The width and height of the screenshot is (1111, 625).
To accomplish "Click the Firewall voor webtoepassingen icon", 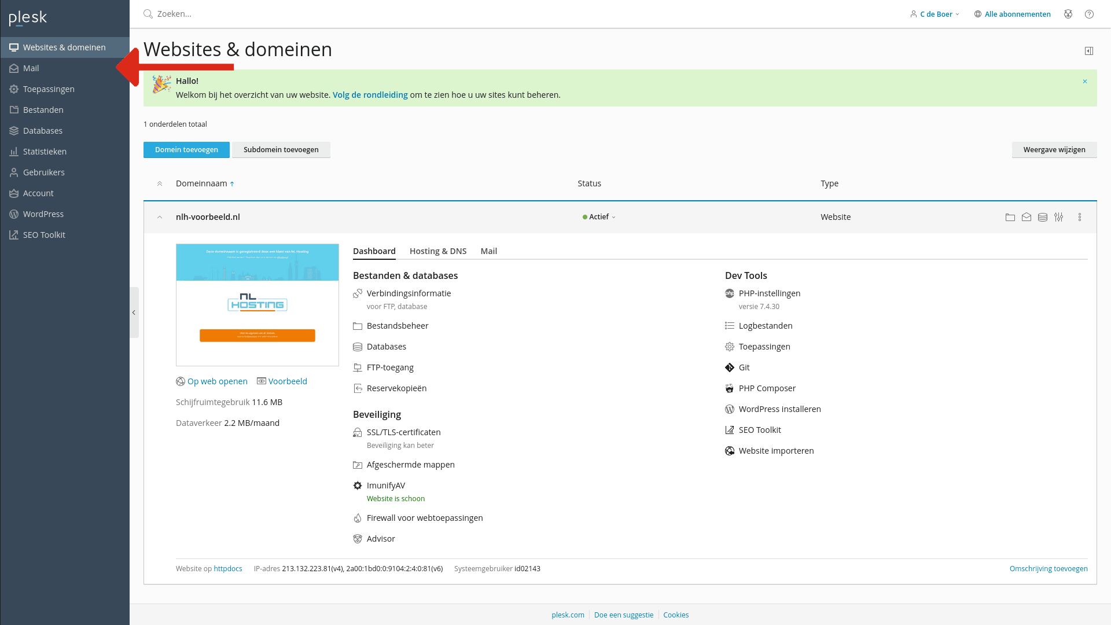I will [357, 517].
